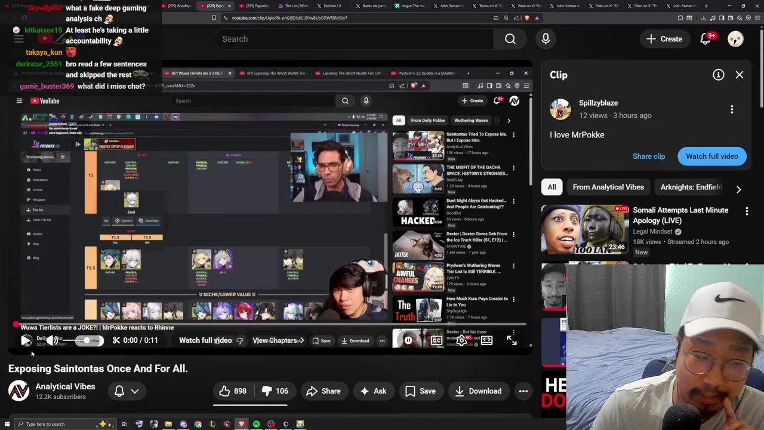
Task: Open the account avatar menu
Action: click(x=735, y=39)
